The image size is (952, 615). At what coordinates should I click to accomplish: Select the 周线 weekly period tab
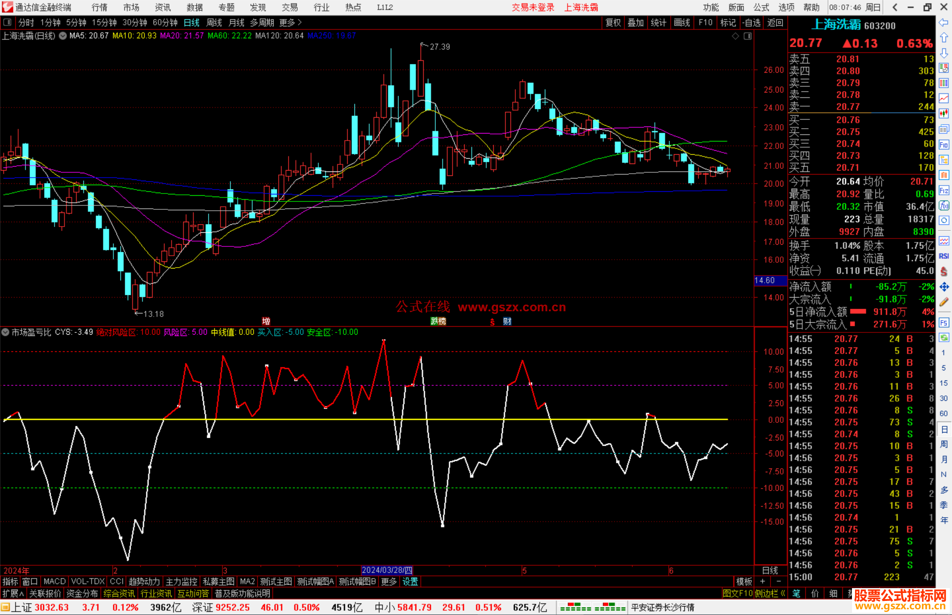pyautogui.click(x=214, y=22)
